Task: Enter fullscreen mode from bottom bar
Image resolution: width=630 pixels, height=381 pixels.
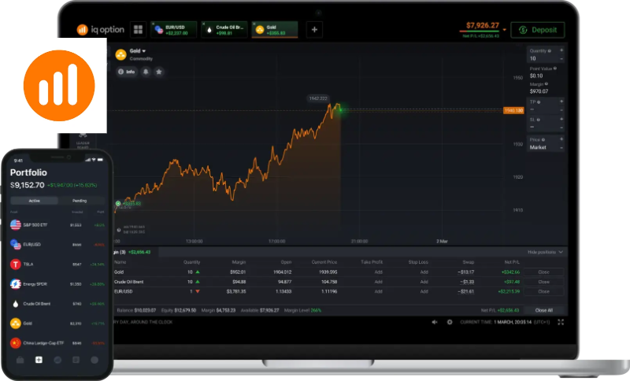Action: [561, 322]
